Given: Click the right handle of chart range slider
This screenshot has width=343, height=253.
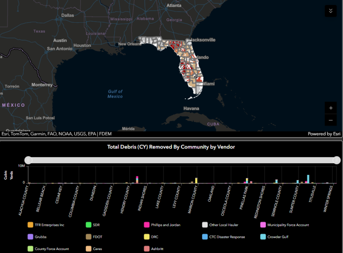Looking at the screenshot, I should 337,160.
